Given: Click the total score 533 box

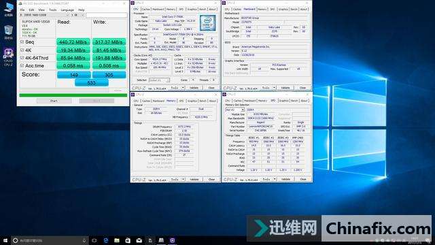Looking at the screenshot, I should point(92,83).
